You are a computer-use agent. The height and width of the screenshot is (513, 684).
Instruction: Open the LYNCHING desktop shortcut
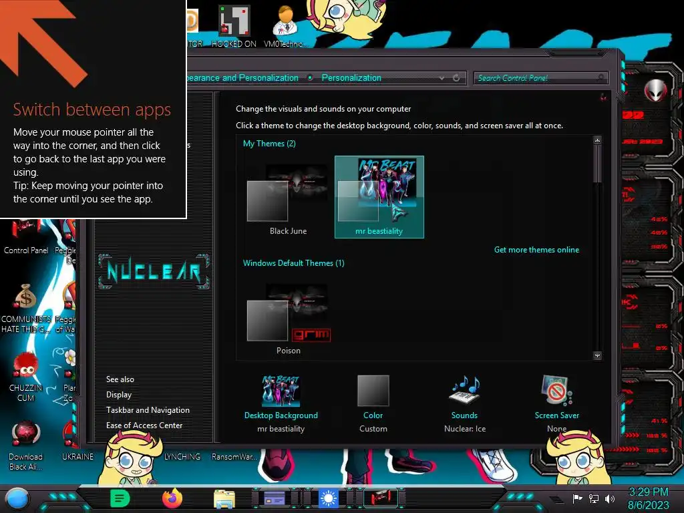(182, 456)
